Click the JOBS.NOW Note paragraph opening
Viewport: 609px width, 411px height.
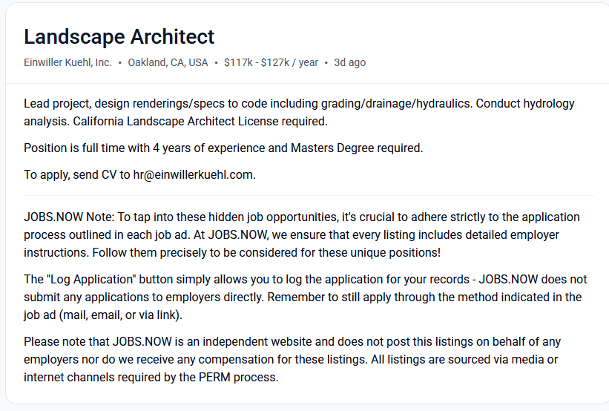[x=67, y=217]
